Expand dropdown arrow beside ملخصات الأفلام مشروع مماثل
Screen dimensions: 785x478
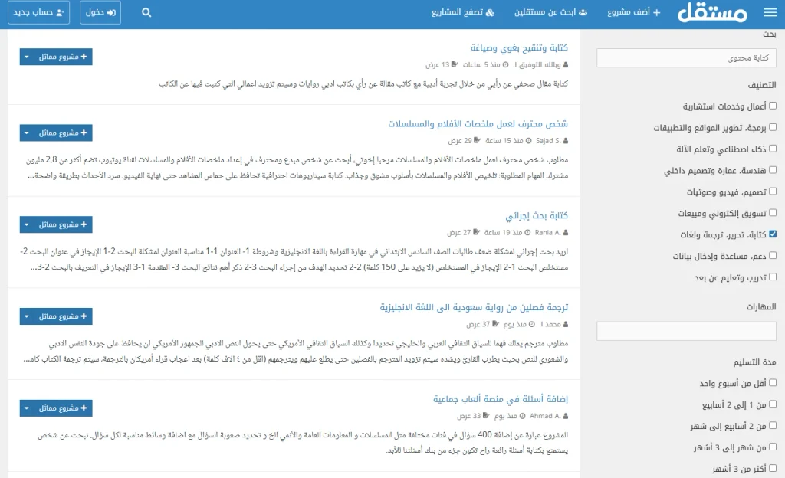(27, 133)
